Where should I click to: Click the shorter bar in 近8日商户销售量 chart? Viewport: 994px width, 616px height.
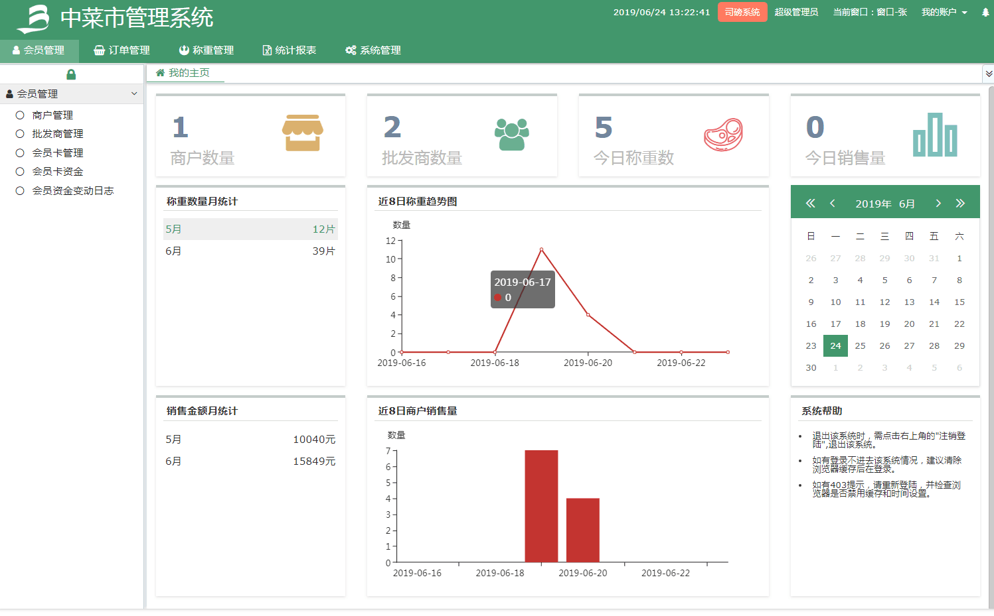pyautogui.click(x=582, y=530)
